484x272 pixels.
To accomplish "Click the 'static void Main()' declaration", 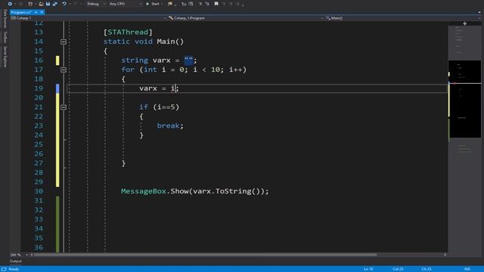I will [x=144, y=42].
